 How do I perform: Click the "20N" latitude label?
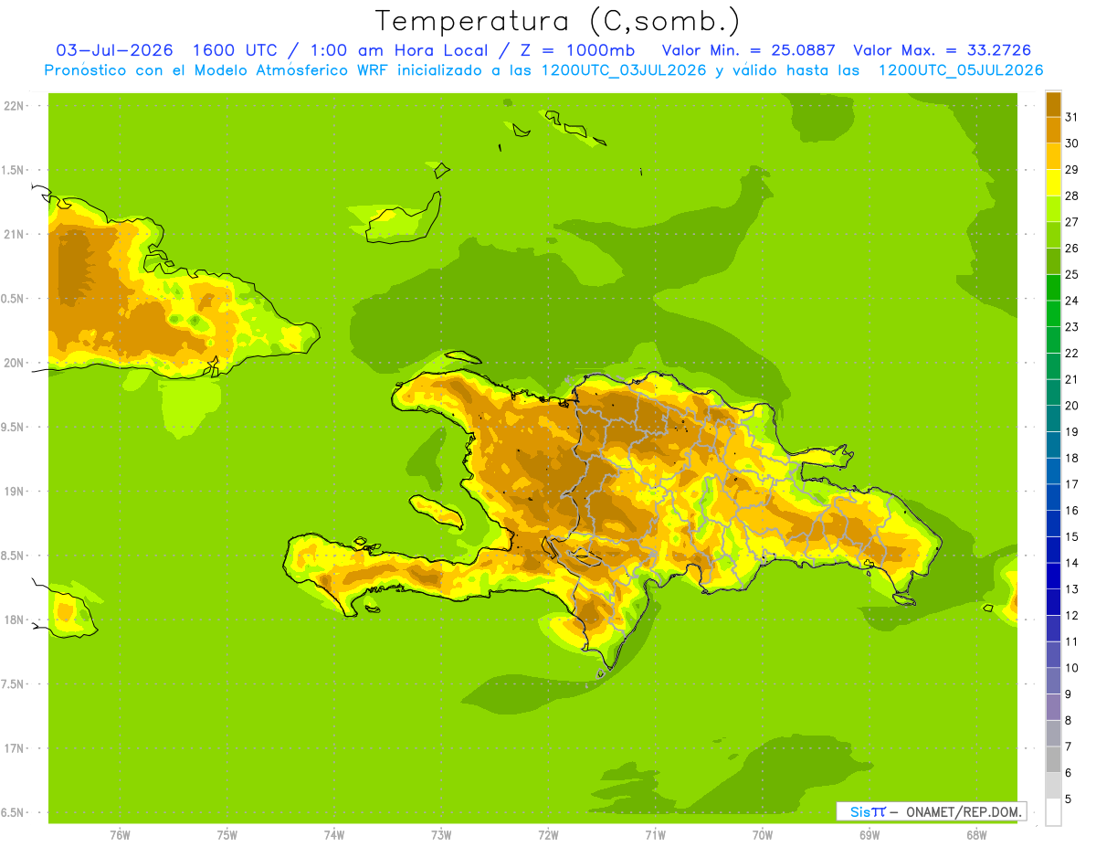pyautogui.click(x=14, y=363)
